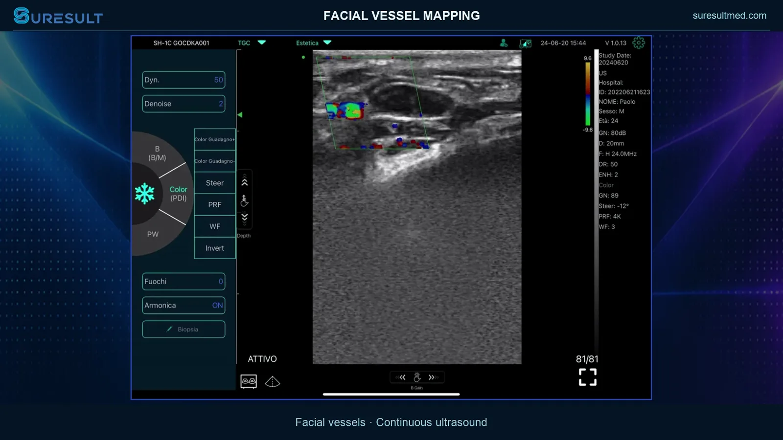The image size is (783, 440).
Task: Click the green TGC marker triangle
Action: click(240, 115)
